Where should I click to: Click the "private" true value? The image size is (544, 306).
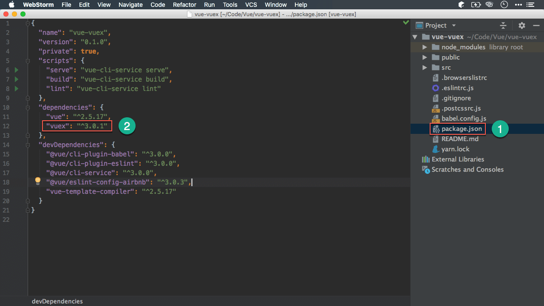[88, 51]
